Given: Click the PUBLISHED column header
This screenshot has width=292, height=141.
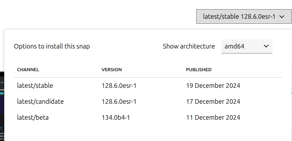Looking at the screenshot, I should tap(199, 70).
